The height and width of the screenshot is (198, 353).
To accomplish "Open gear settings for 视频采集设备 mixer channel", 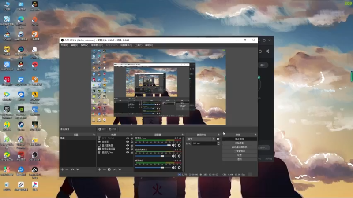I will [179, 156].
